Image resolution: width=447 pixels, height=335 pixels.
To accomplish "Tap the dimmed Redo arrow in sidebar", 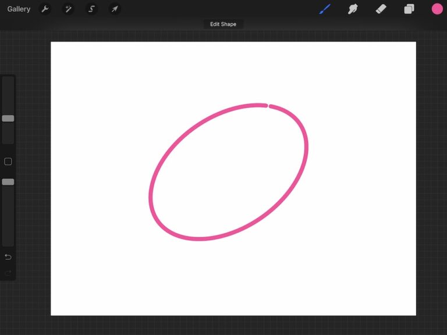I will tap(8, 272).
